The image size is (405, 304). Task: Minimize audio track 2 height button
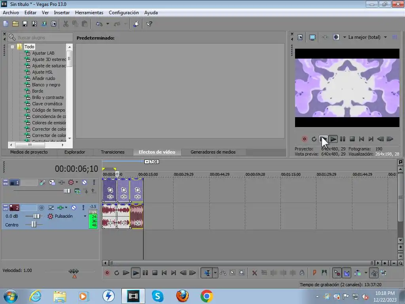pyautogui.click(x=6, y=206)
